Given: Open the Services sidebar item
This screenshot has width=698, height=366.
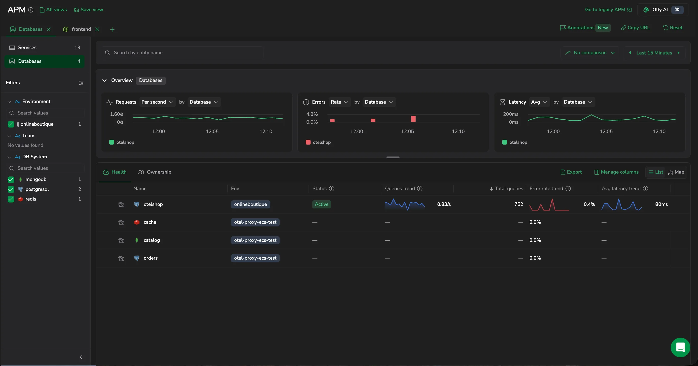Looking at the screenshot, I should tap(45, 47).
